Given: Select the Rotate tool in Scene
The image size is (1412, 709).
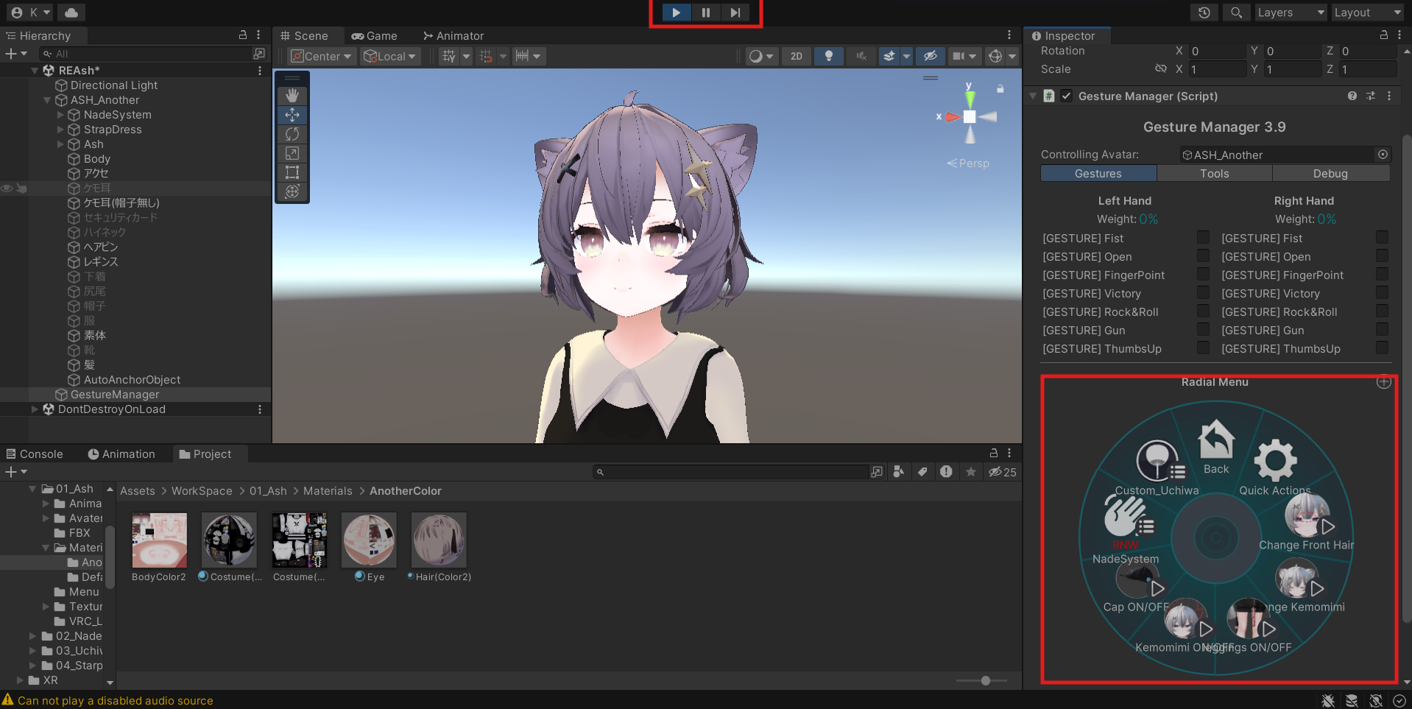Looking at the screenshot, I should tap(292, 134).
